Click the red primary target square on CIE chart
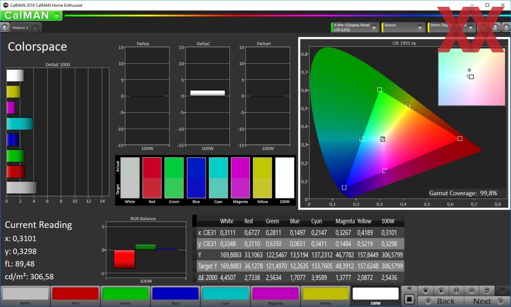The image size is (511, 307). click(460, 139)
